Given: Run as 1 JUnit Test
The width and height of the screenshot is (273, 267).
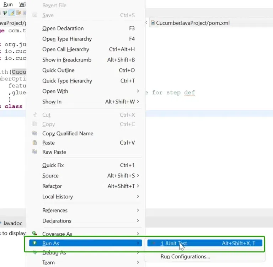Looking at the screenshot, I should pyautogui.click(x=205, y=243).
